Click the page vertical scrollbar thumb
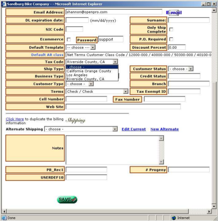 click(x=214, y=143)
